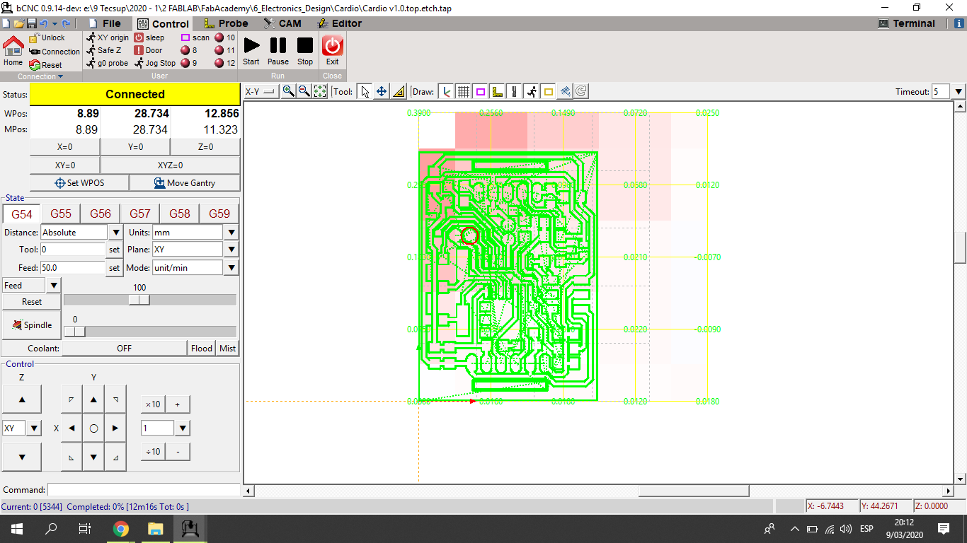
Task: Run the Safe Z user command
Action: [x=104, y=50]
